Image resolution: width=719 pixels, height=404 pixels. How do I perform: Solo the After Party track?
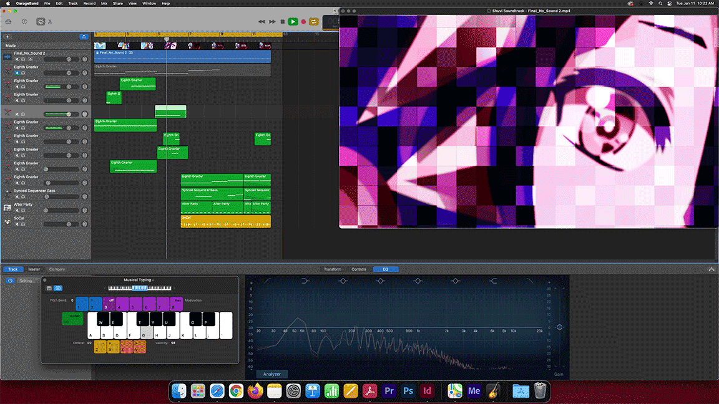tap(23, 210)
